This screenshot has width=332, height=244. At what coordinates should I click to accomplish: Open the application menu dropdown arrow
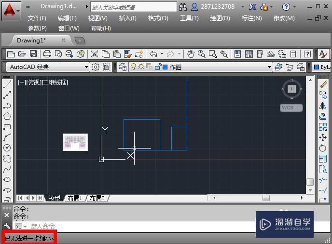tap(18, 11)
